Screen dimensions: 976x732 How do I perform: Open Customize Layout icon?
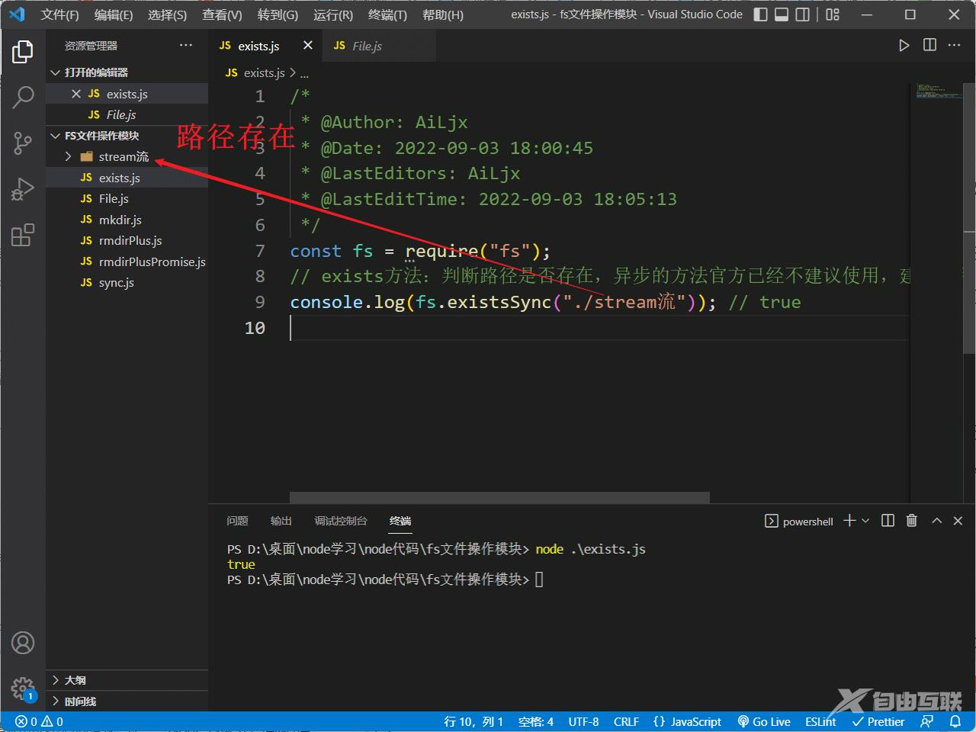(832, 14)
